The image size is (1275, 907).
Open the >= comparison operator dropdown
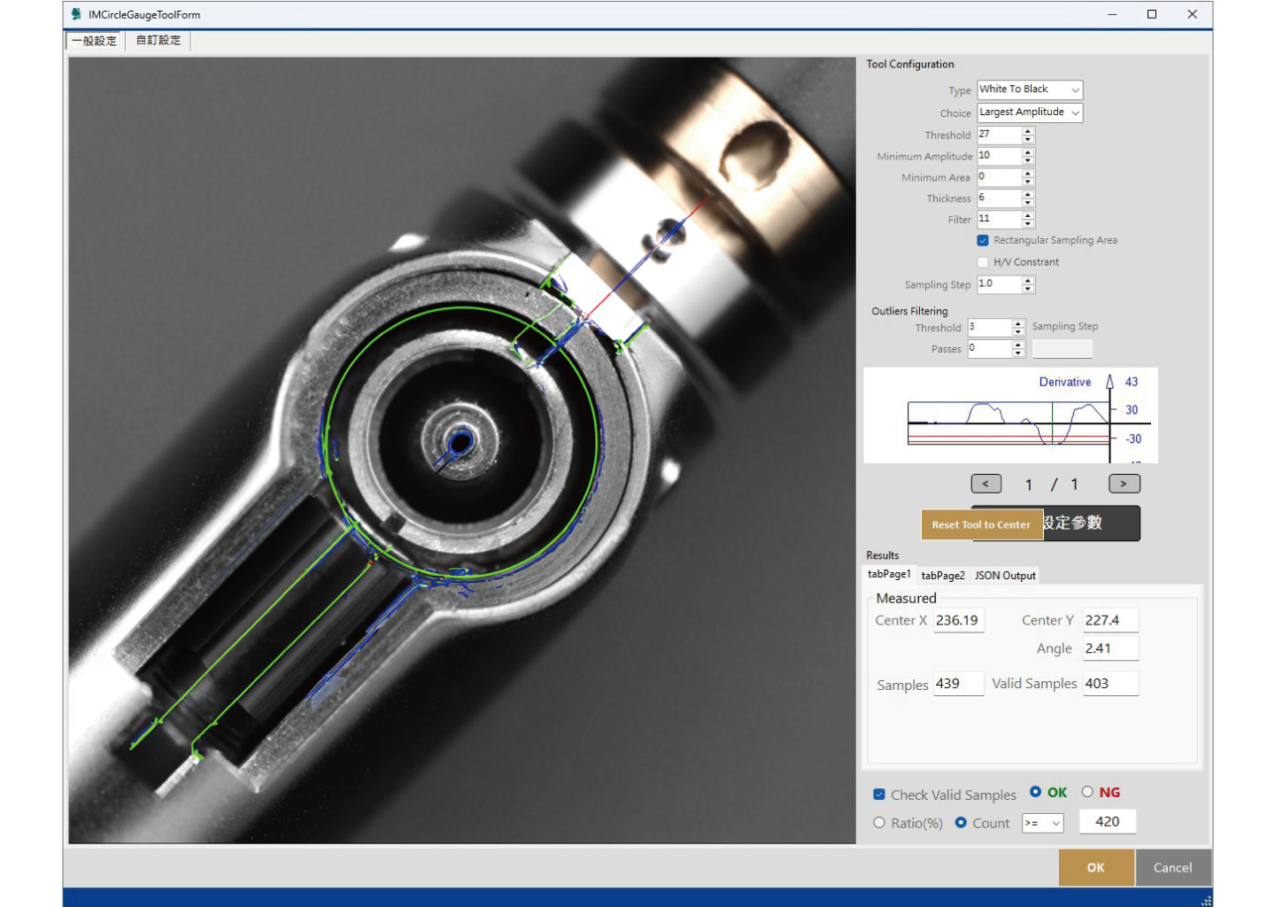pyautogui.click(x=1042, y=823)
